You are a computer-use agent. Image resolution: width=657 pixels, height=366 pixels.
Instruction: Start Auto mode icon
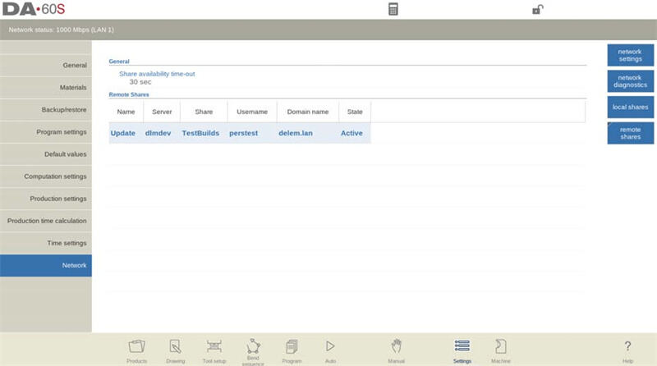click(x=330, y=349)
